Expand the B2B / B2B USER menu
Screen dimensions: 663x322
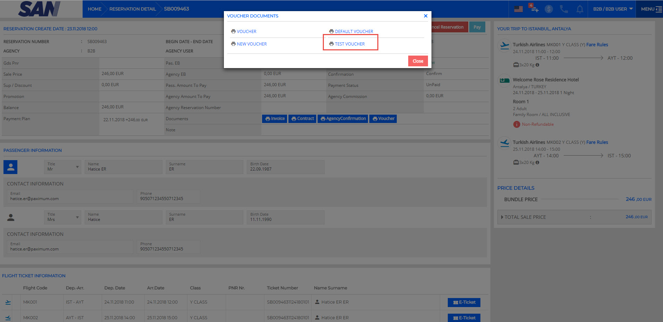point(613,9)
